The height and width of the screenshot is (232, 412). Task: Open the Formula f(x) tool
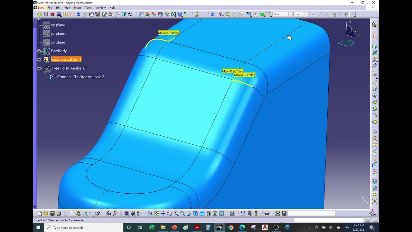108,213
